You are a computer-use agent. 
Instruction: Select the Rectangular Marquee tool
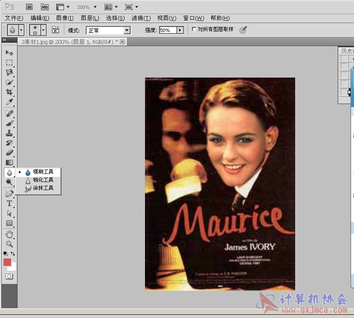(x=9, y=62)
